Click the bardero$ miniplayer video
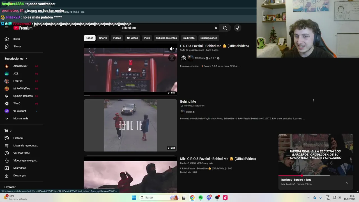 point(316,155)
